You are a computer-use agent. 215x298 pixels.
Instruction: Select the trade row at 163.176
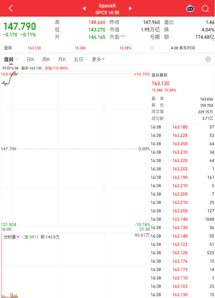click(182, 261)
